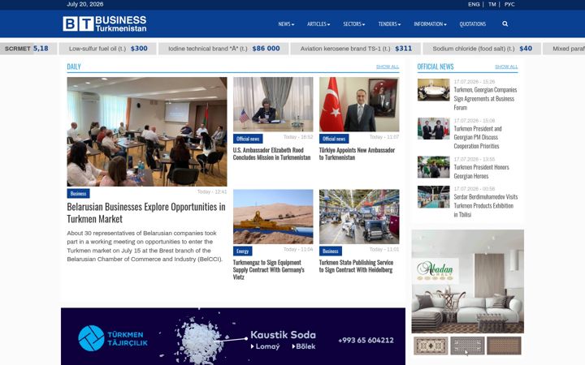Click Show All in Daily section
The width and height of the screenshot is (585, 365).
388,67
